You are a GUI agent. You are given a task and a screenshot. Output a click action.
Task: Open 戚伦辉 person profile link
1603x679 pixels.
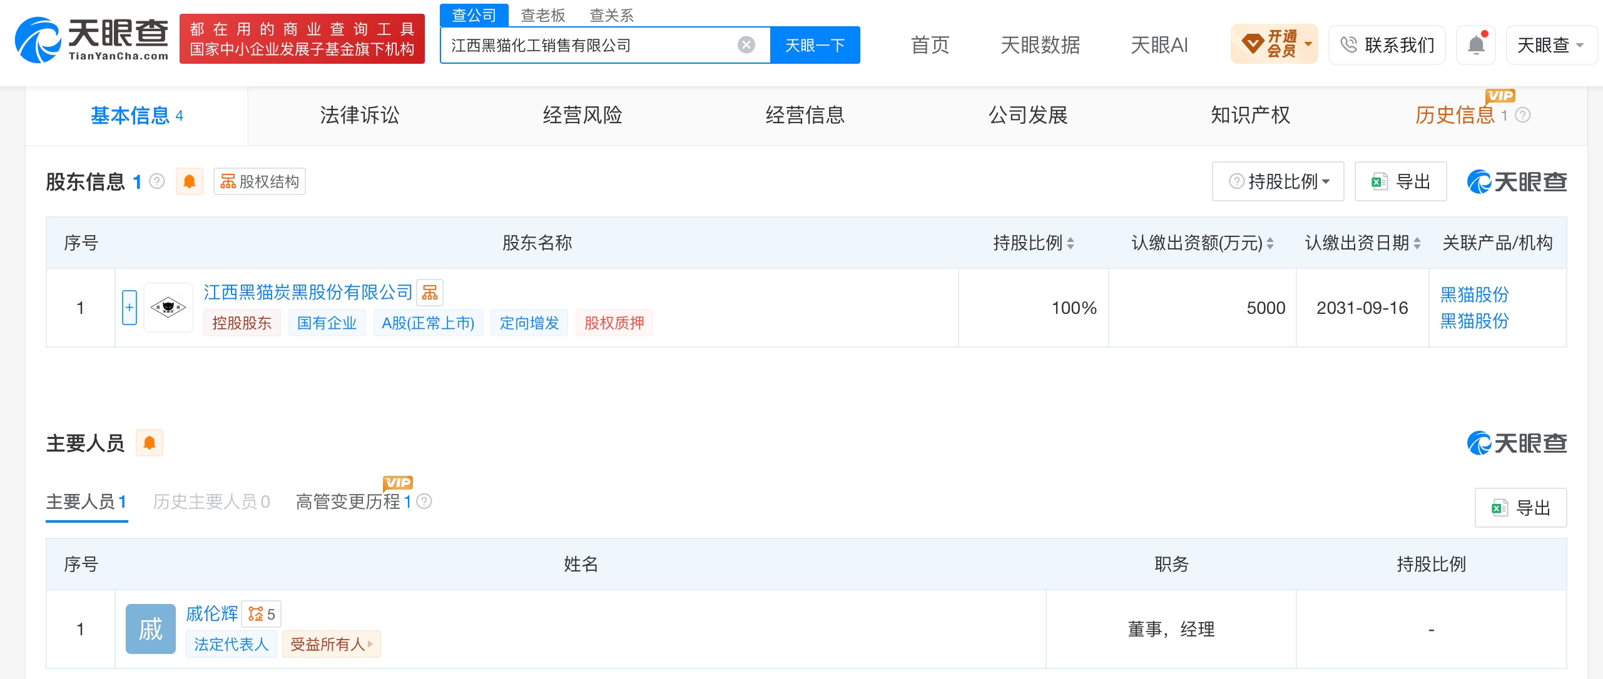click(212, 613)
